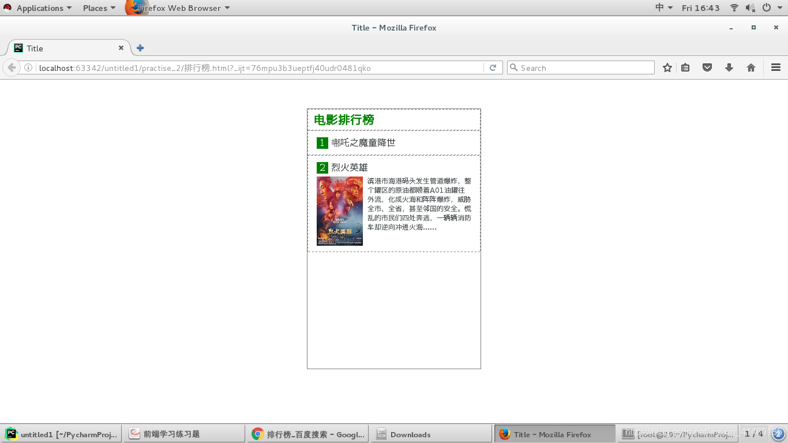
Task: Click the Search input field
Action: pos(581,67)
